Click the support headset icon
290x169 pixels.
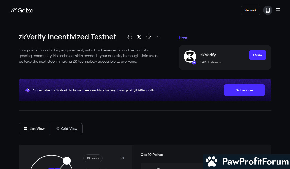(x=130, y=37)
